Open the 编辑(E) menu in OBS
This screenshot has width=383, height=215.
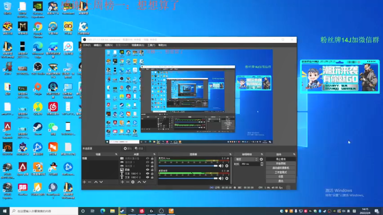click(98, 45)
